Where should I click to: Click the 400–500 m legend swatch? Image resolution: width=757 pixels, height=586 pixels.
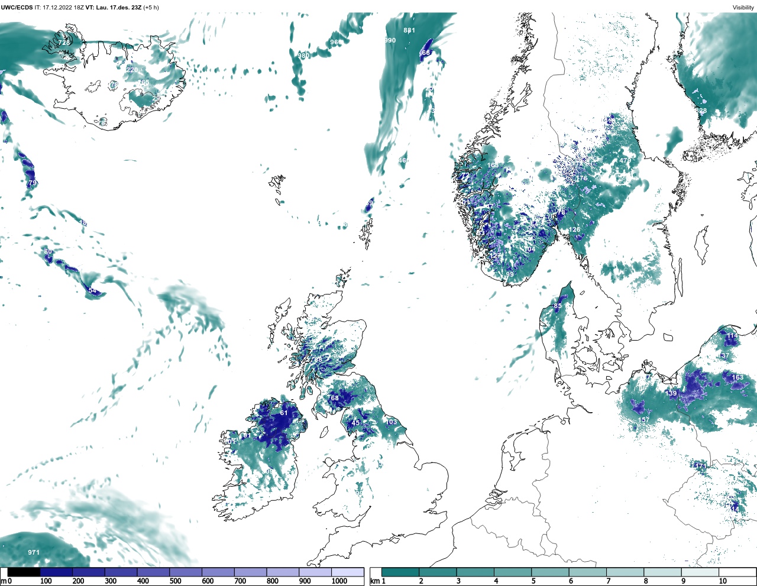(153, 572)
